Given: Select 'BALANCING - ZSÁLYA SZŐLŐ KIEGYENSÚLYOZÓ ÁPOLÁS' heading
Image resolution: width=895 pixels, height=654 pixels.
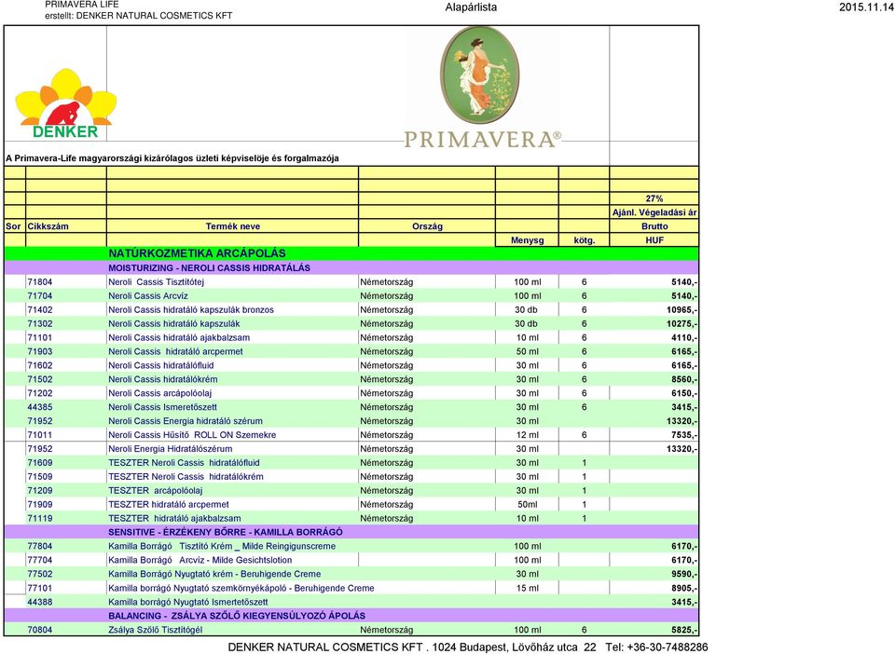Looking at the screenshot, I should point(237,616).
